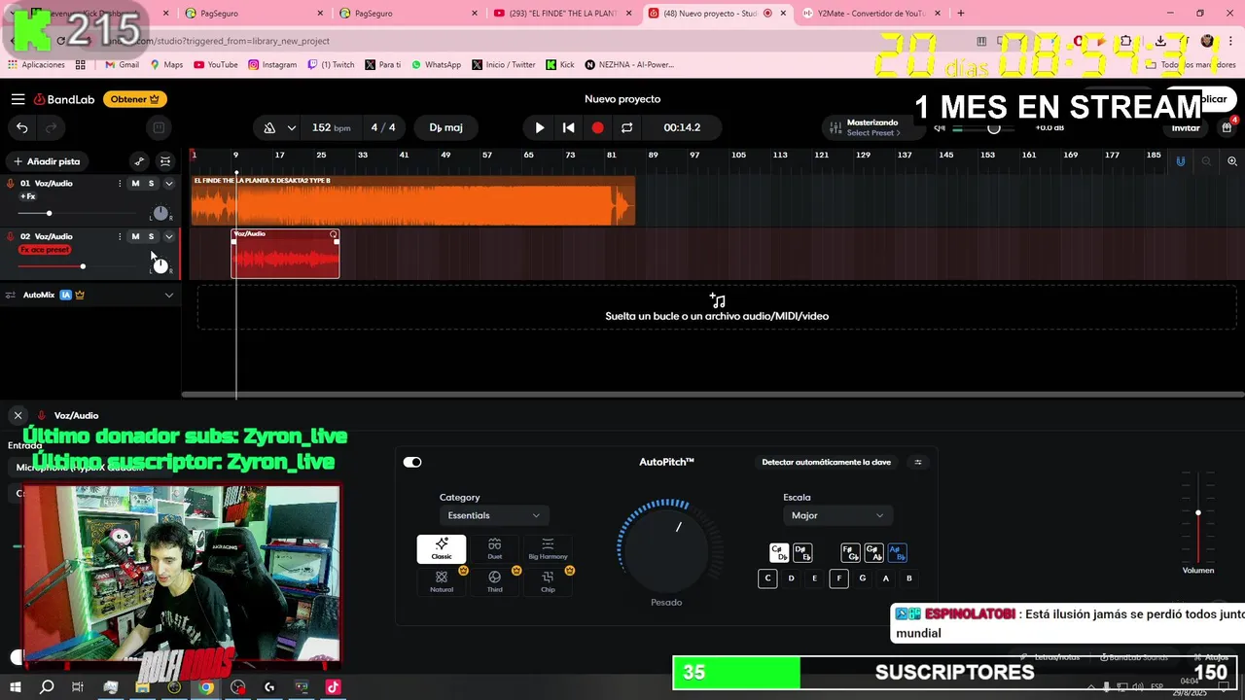The image size is (1245, 700).
Task: Click the microphone icon of track 02
Action: pyautogui.click(x=11, y=236)
